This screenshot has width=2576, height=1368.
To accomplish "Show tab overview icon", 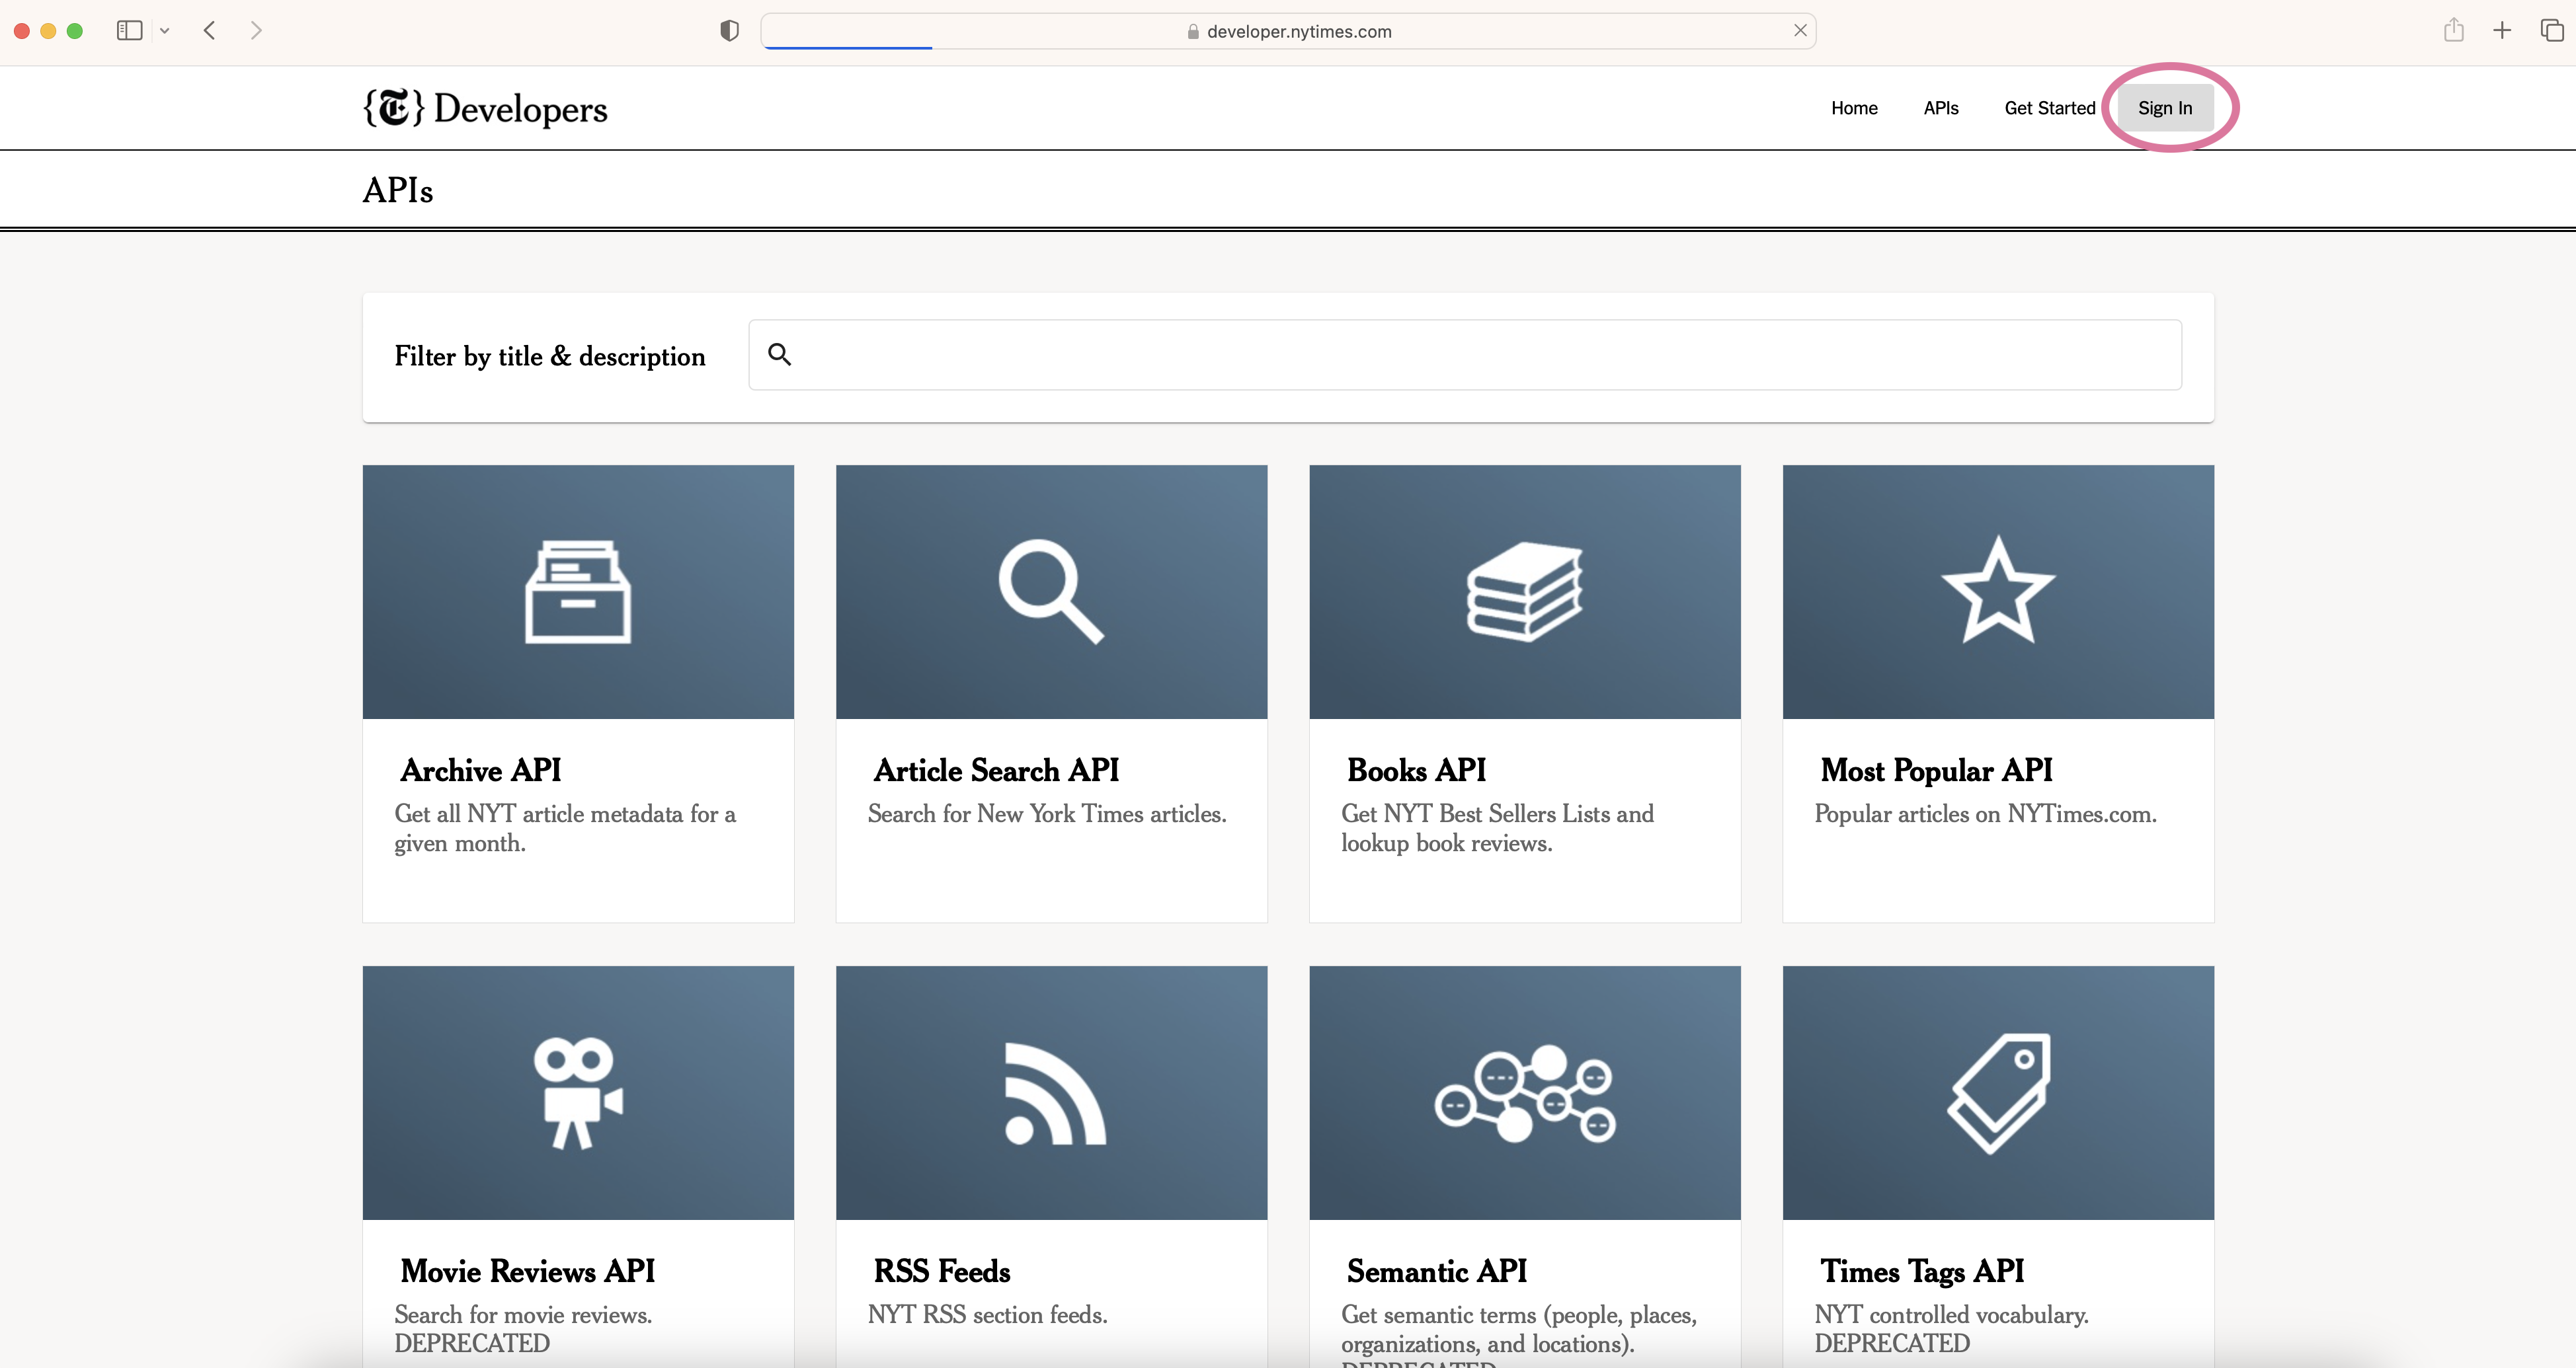I will (2552, 30).
